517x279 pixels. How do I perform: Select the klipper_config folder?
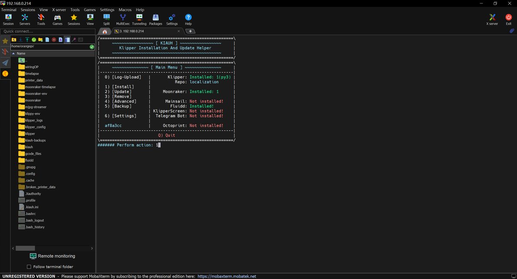[35, 127]
